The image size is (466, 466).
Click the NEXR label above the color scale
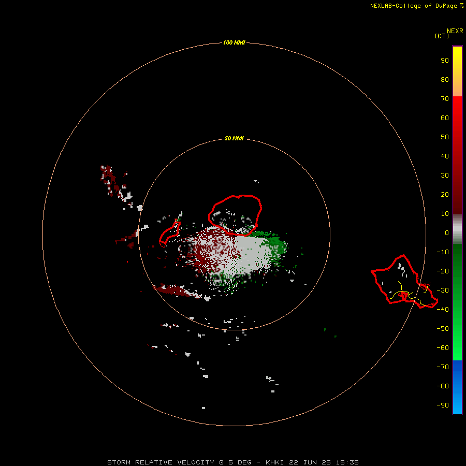(455, 31)
